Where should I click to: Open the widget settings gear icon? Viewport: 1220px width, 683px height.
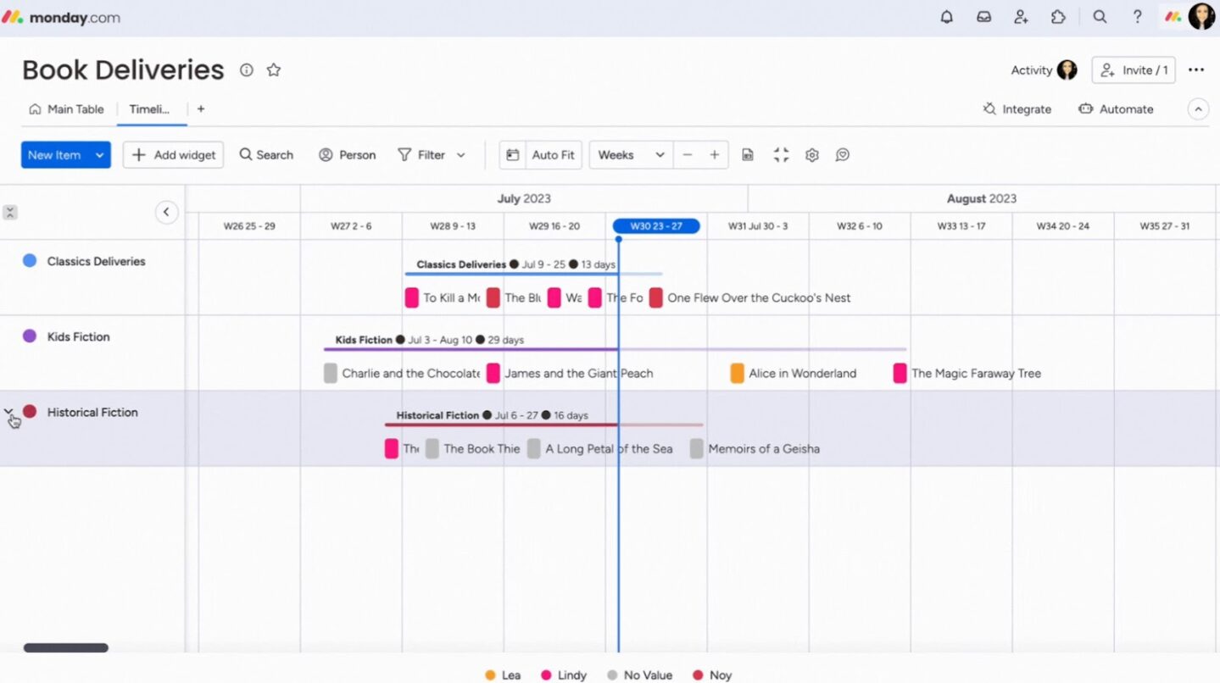point(811,154)
